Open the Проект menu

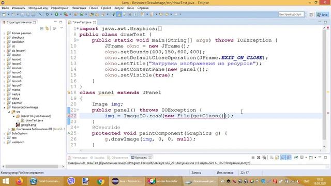(x=106, y=8)
